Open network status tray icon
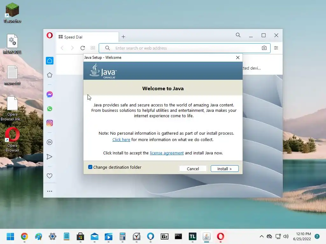 click(x=278, y=236)
